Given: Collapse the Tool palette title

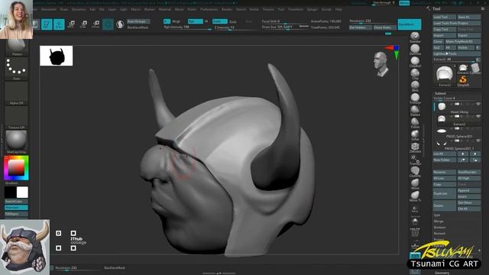Looking at the screenshot, I should [x=436, y=8].
